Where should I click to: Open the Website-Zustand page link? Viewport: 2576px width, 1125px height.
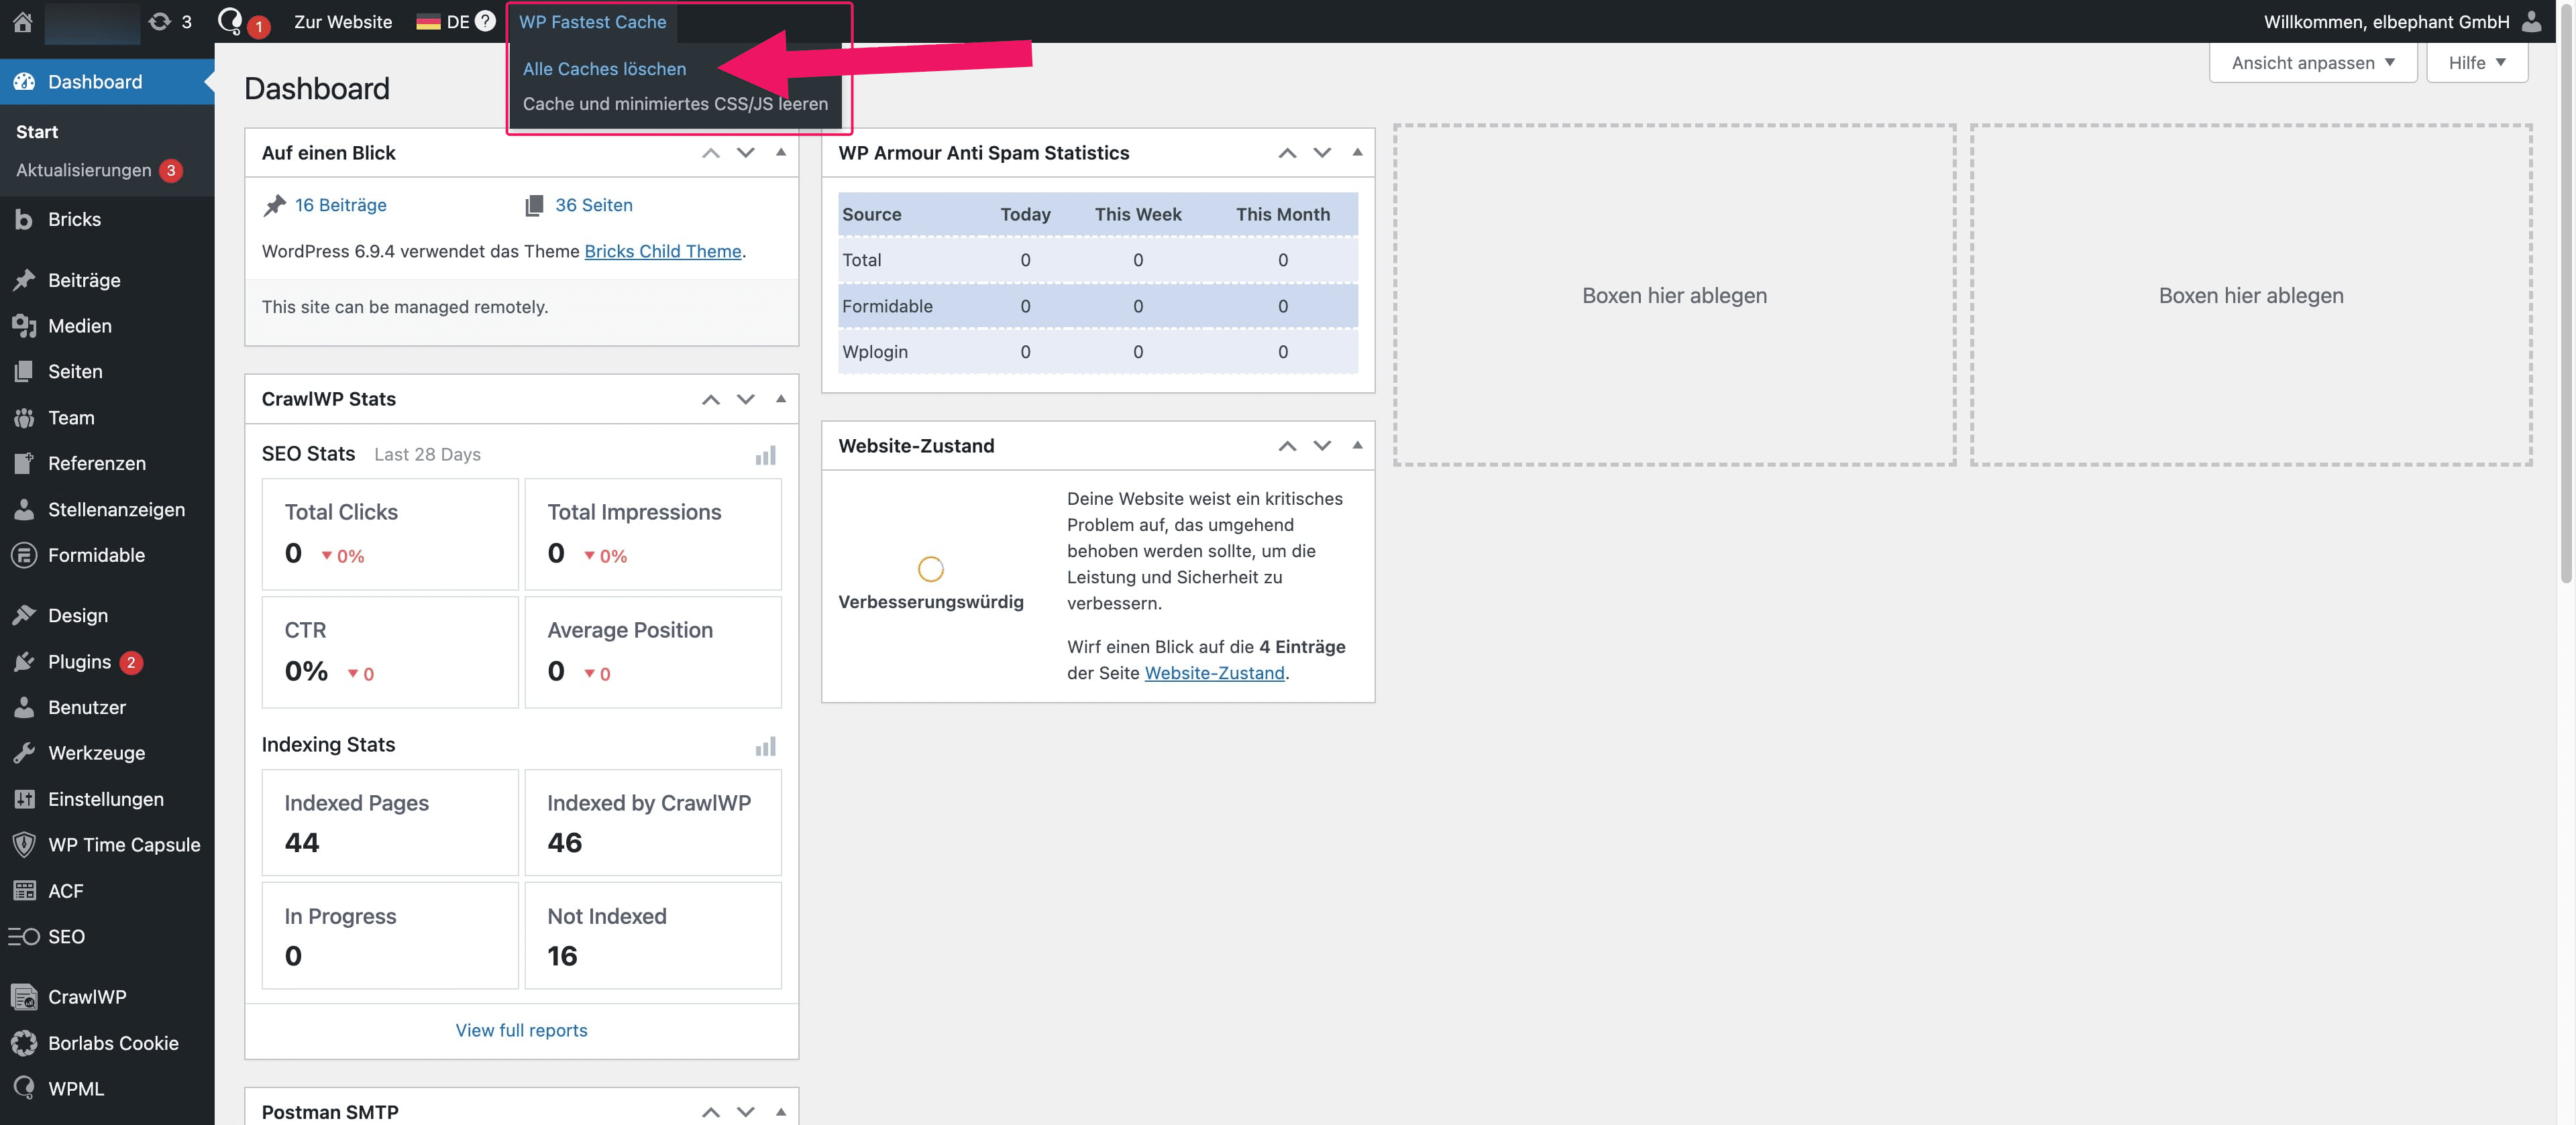click(x=1214, y=672)
